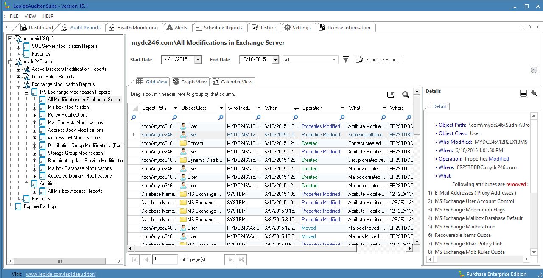Screen dimensions: 543x278
Task: Select Accepted Domain Modifications tree item
Action: coord(80,176)
